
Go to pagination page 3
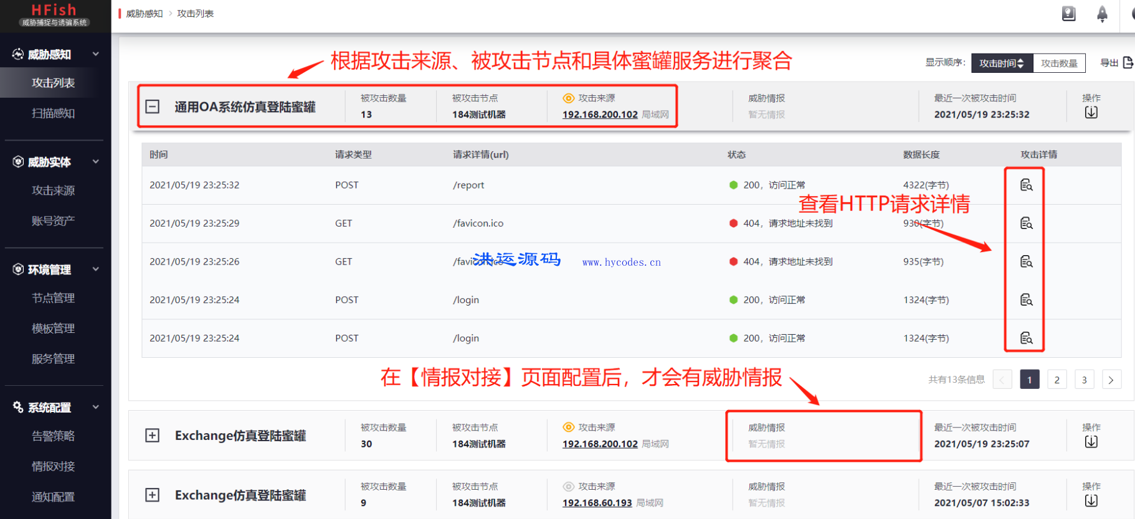point(1084,380)
